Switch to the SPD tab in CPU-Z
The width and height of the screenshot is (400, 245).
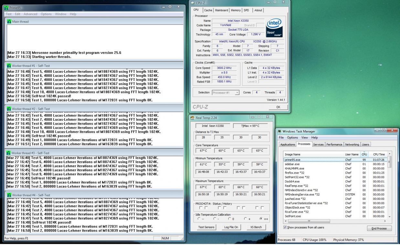point(247,10)
